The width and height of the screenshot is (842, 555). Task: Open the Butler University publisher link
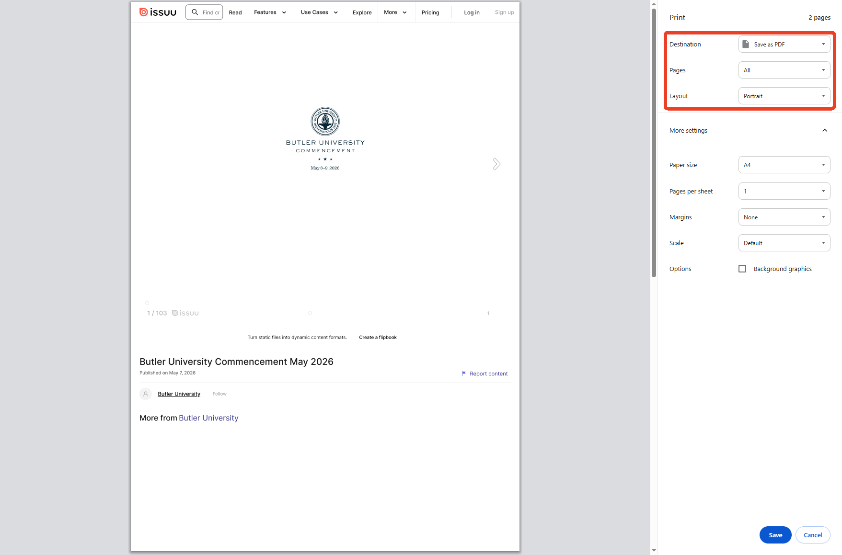coord(179,394)
